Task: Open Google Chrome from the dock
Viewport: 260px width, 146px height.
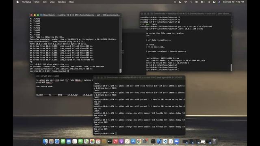Action: pyautogui.click(x=139, y=141)
